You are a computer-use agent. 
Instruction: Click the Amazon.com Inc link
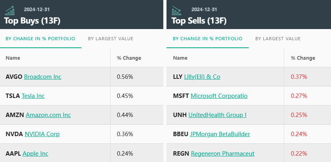(x=48, y=115)
